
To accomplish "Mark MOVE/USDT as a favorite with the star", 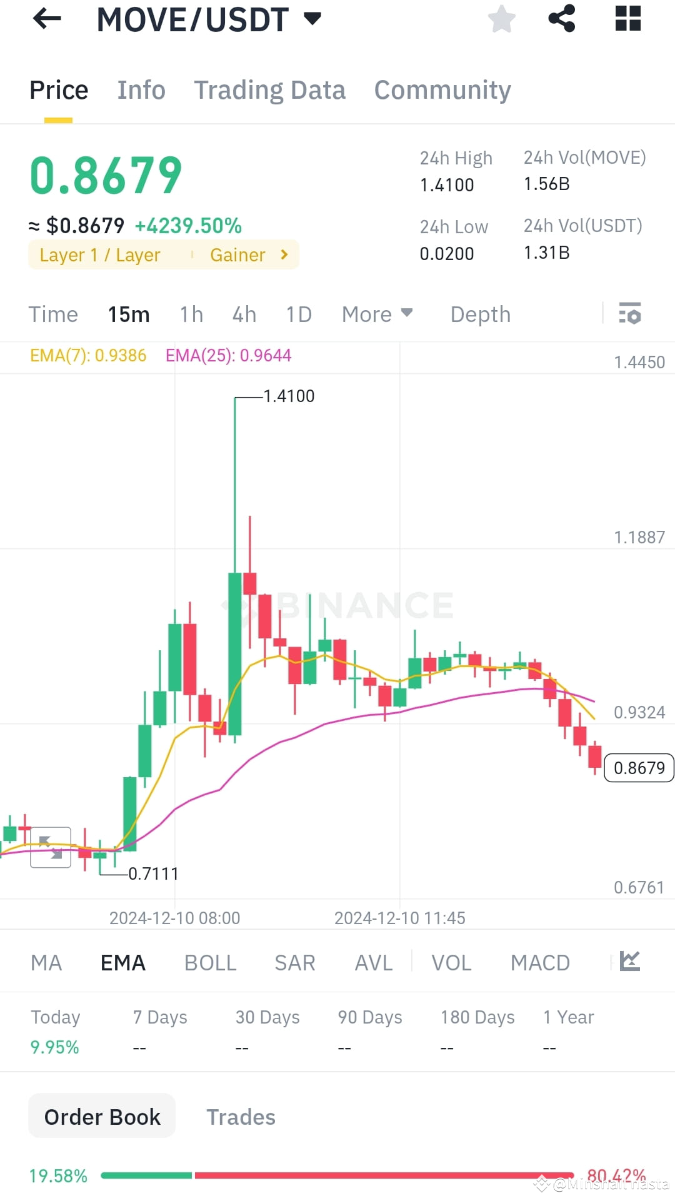I will coord(502,19).
